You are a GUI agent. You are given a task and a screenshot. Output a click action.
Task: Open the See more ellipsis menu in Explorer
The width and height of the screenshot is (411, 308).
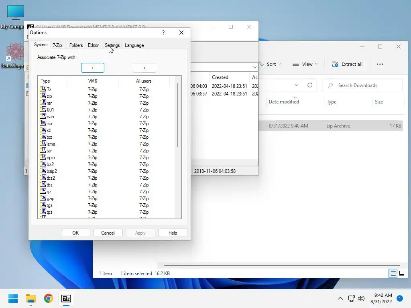click(380, 64)
